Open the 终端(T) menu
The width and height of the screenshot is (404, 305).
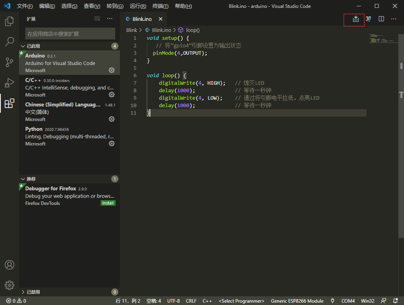tap(160, 6)
